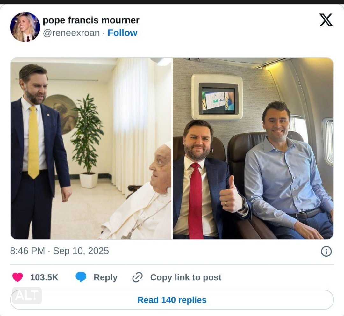344x316 pixels.
Task: Expand the Read 140 replies button
Action: [x=172, y=300]
